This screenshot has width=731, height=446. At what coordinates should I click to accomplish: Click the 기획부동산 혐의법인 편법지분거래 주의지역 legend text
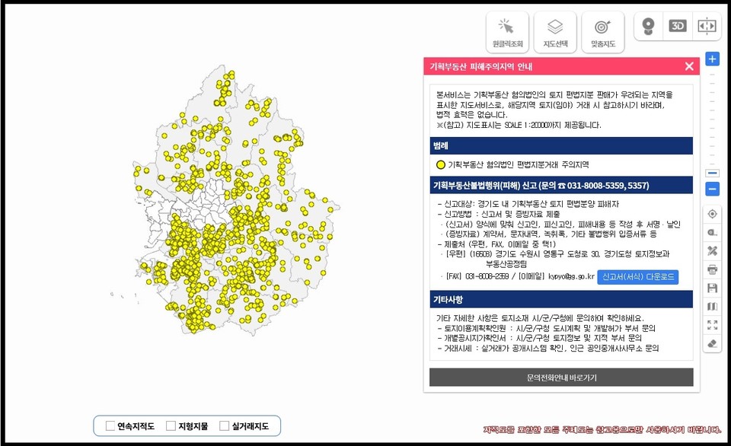click(519, 164)
